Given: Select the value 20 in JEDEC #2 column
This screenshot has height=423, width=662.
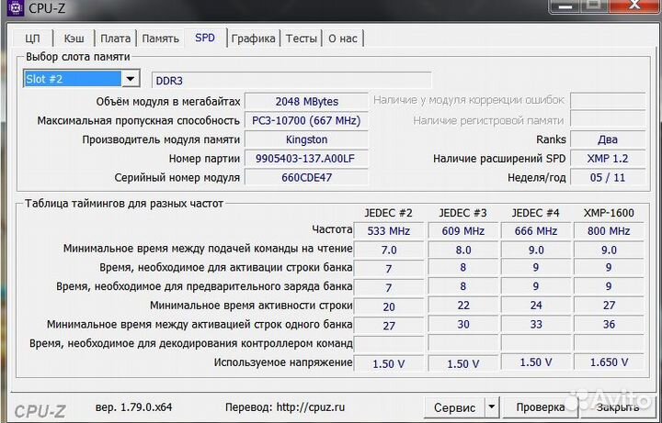Looking at the screenshot, I should 389,306.
